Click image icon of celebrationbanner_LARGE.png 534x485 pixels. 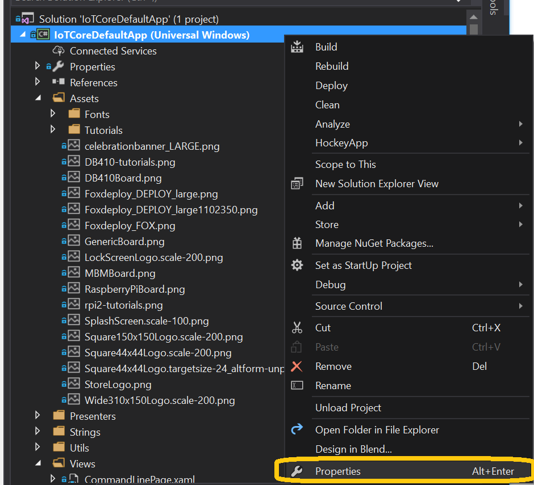click(x=74, y=146)
